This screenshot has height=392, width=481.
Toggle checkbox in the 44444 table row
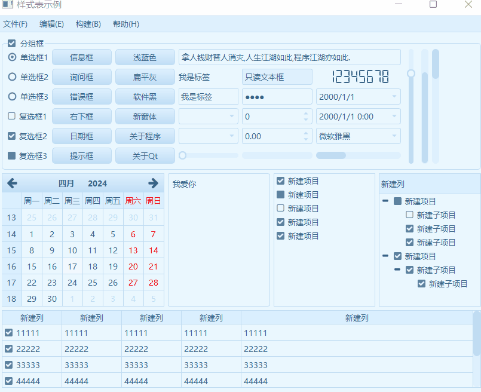tap(9, 381)
